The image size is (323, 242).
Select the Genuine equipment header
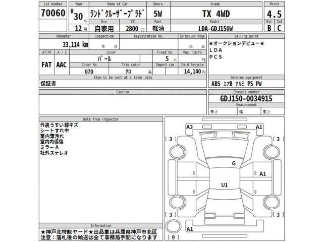click(246, 77)
